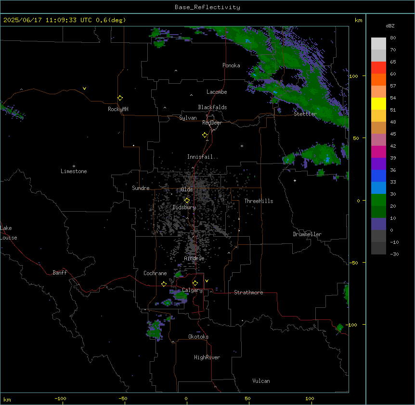Click the yellow diamond marker above Didsbury
Screen dimensions: 415x405
pyautogui.click(x=187, y=201)
